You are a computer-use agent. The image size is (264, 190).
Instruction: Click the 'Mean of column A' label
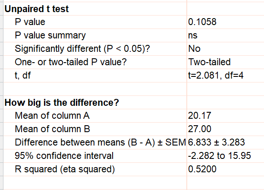pos(52,116)
